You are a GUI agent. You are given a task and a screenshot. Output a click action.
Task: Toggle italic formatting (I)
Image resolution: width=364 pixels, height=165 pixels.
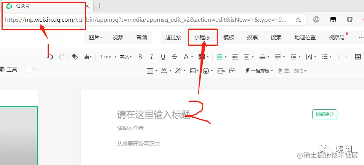[152, 57]
